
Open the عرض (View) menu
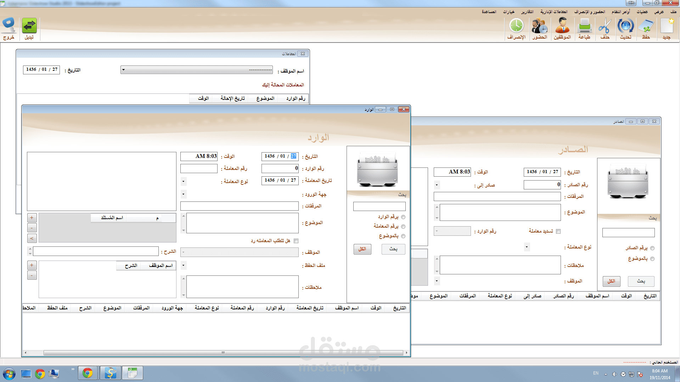pyautogui.click(x=659, y=12)
